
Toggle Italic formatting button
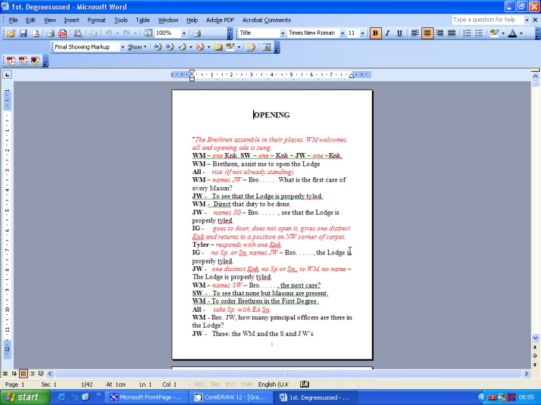[387, 33]
